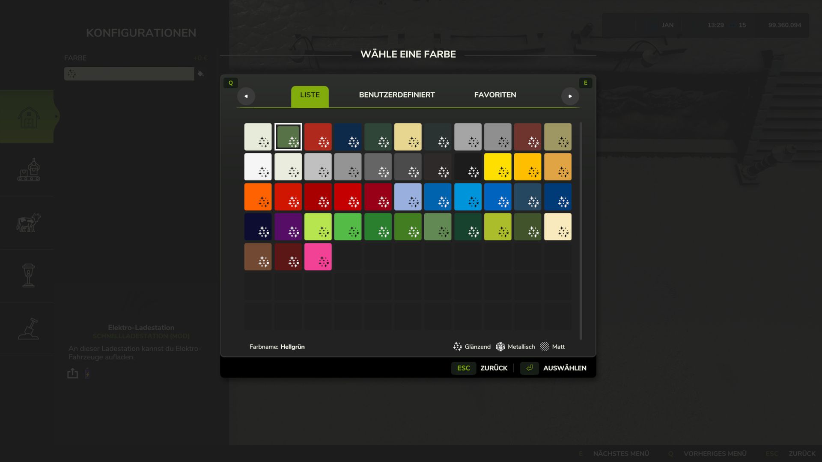Choose the sky blue color swatch
This screenshot has width=822, height=462.
tap(468, 197)
